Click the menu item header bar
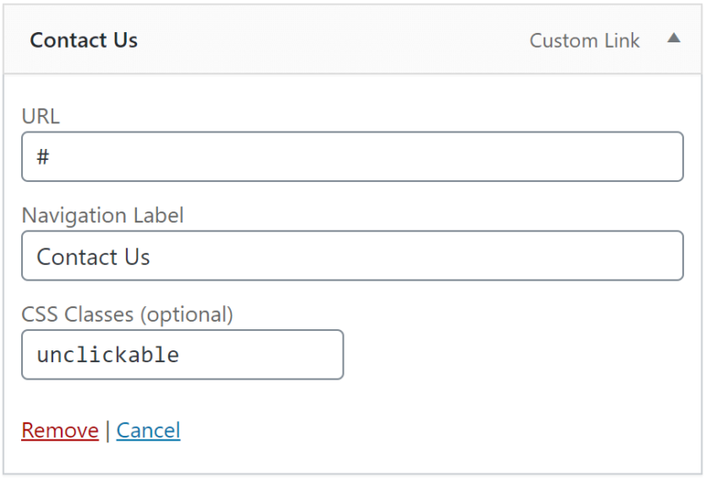706x479 pixels. click(353, 40)
